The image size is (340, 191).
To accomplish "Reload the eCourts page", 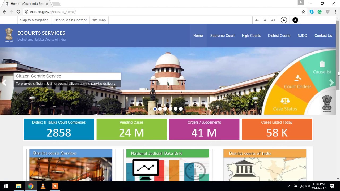I will [18, 12].
